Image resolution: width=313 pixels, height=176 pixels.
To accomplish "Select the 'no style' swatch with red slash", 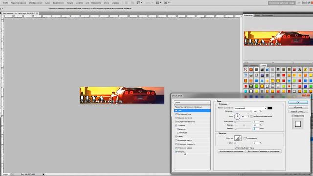I will (x=246, y=69).
